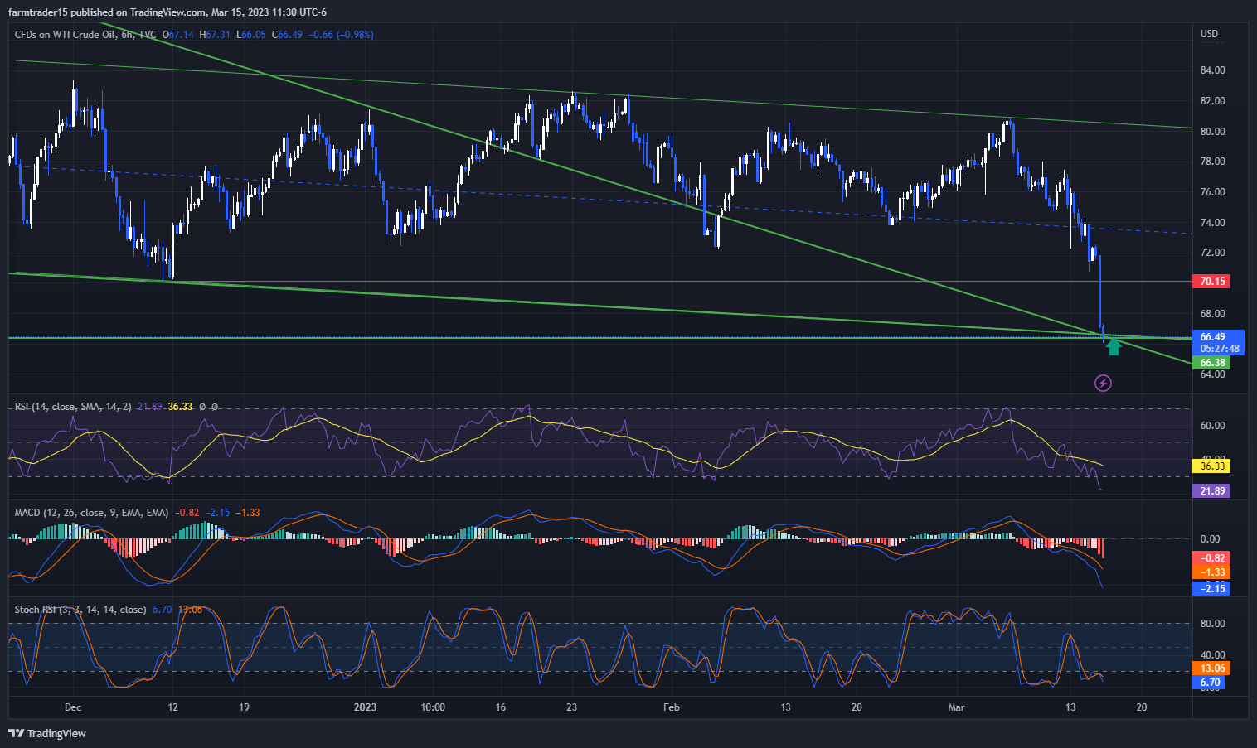
Task: Click the high value H67.31 in legend
Action: 216,35
